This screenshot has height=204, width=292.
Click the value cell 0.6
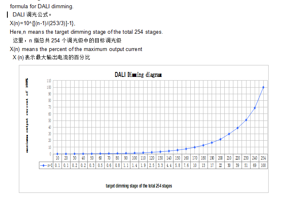pos(109,165)
